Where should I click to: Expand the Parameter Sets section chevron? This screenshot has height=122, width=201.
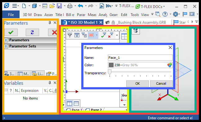click(x=6, y=46)
